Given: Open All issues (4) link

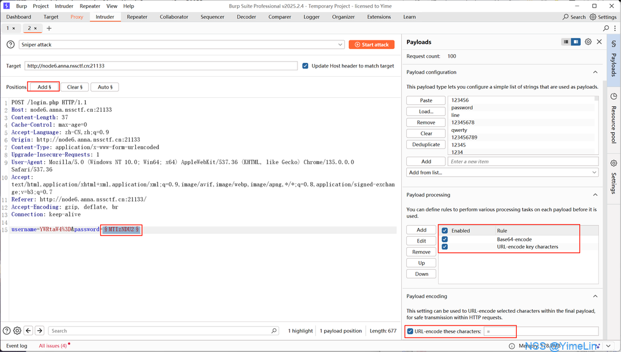Looking at the screenshot, I should (x=53, y=346).
